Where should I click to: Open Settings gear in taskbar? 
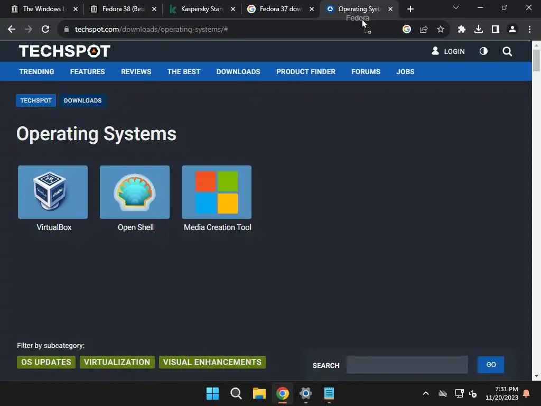click(306, 393)
